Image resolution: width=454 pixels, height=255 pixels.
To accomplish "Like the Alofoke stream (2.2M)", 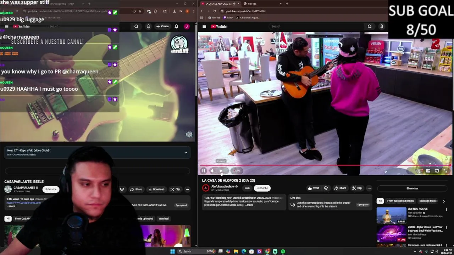I will point(313,188).
